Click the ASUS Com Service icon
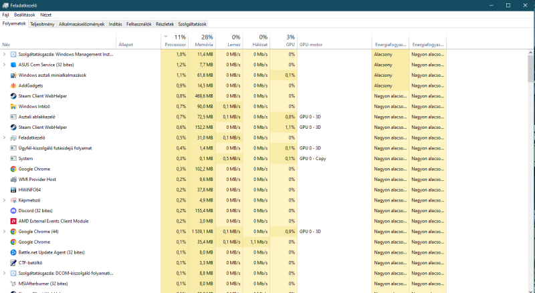Image resolution: width=535 pixels, height=293 pixels. [13, 65]
